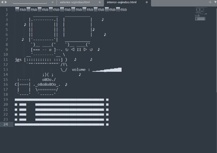Switch to the exterior-sojindoo.html tab

tap(74, 2)
